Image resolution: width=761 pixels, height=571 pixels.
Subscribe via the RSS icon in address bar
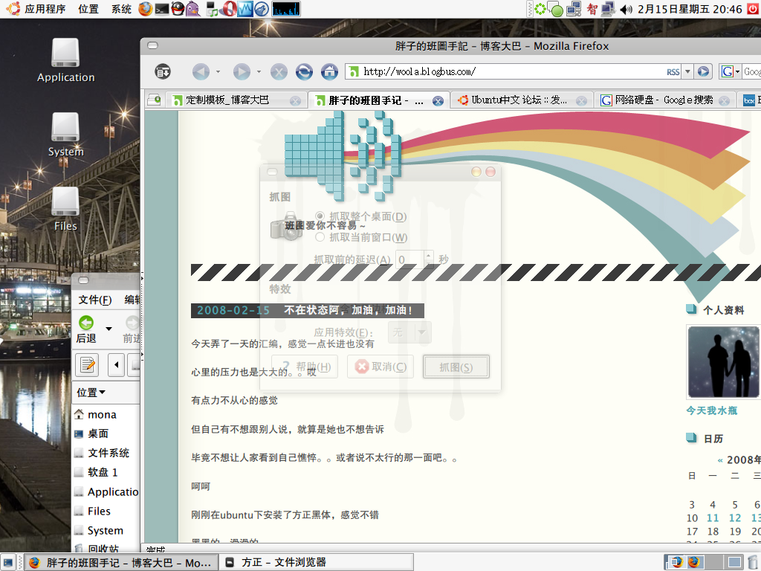(x=673, y=72)
